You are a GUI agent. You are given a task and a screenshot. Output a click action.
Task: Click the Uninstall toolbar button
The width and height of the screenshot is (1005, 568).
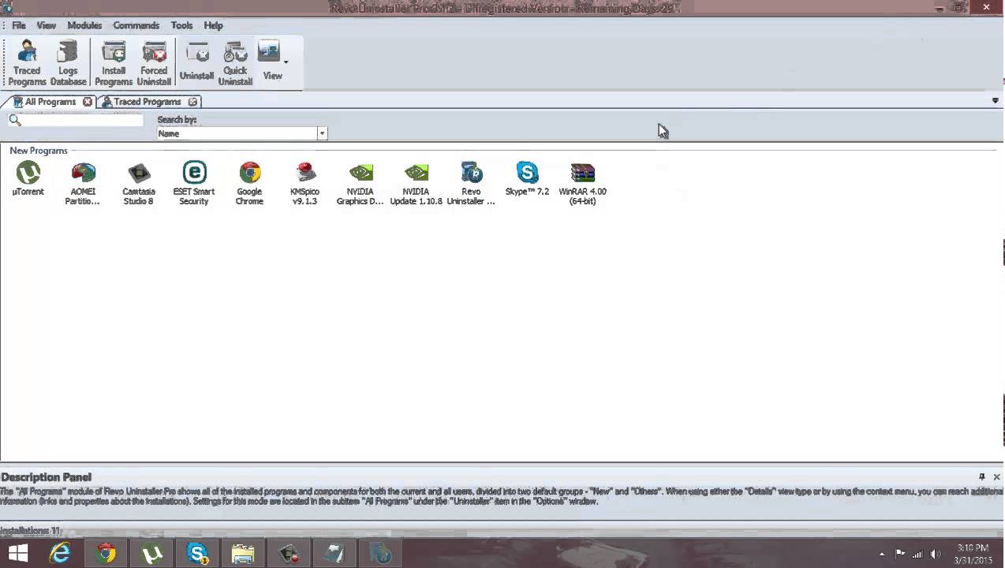(x=196, y=63)
